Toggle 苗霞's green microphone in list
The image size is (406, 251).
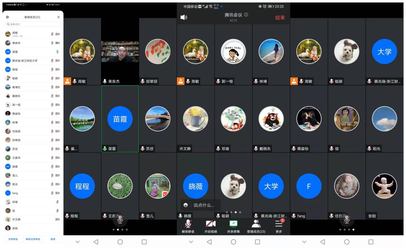[57, 52]
